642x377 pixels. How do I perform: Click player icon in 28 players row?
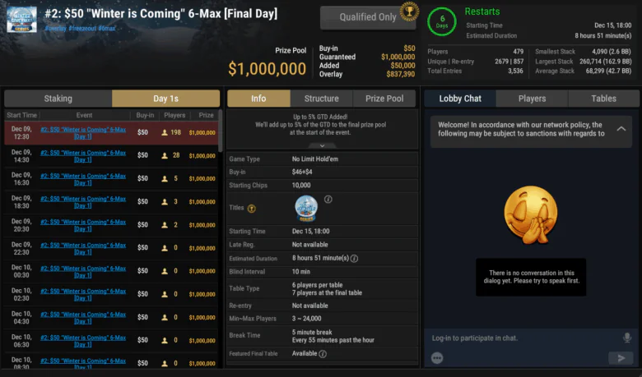pyautogui.click(x=165, y=155)
